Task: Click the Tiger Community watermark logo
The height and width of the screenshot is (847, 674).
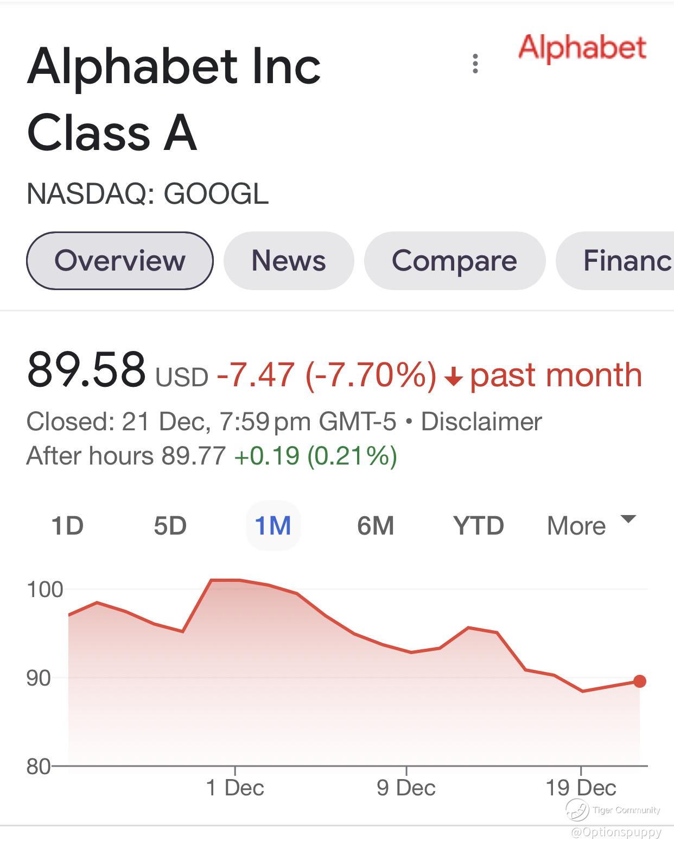Action: tap(577, 810)
